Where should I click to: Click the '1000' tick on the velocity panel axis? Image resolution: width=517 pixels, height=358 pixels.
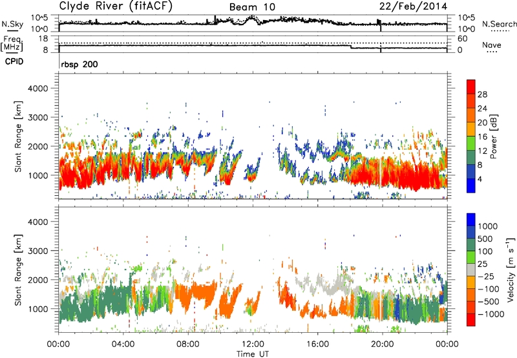38,309
